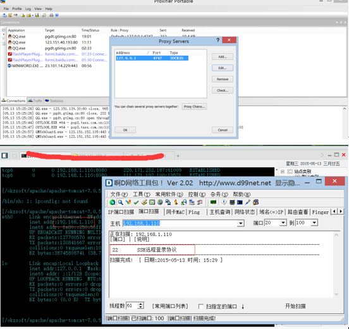Viewport: 349px width, 329px height.
Task: Click 开始扫描 to start scanning
Action: (295, 306)
